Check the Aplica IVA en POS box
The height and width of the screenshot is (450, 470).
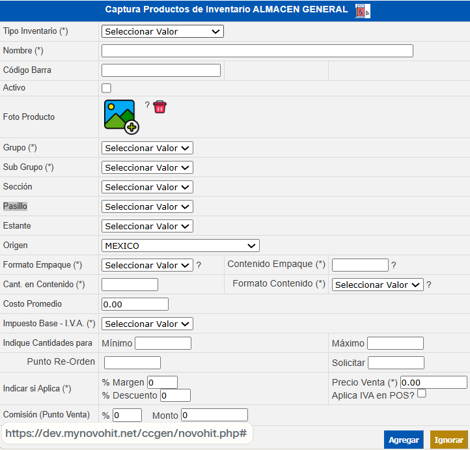pyautogui.click(x=422, y=393)
